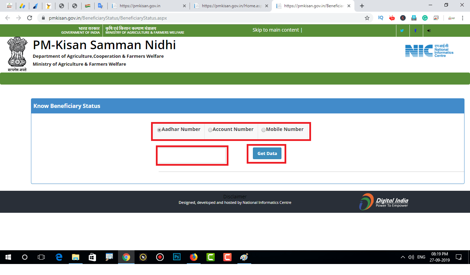Open File Explorer from the taskbar
The width and height of the screenshot is (470, 275).
76,257
